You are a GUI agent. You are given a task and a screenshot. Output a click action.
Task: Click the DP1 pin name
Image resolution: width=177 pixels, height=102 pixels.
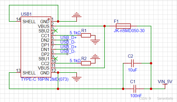pos(45,45)
